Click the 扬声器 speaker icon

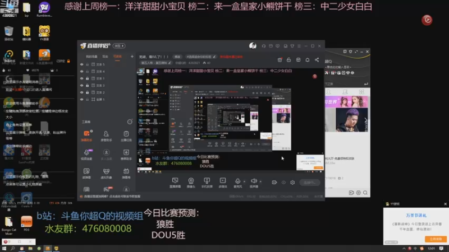coord(254,181)
